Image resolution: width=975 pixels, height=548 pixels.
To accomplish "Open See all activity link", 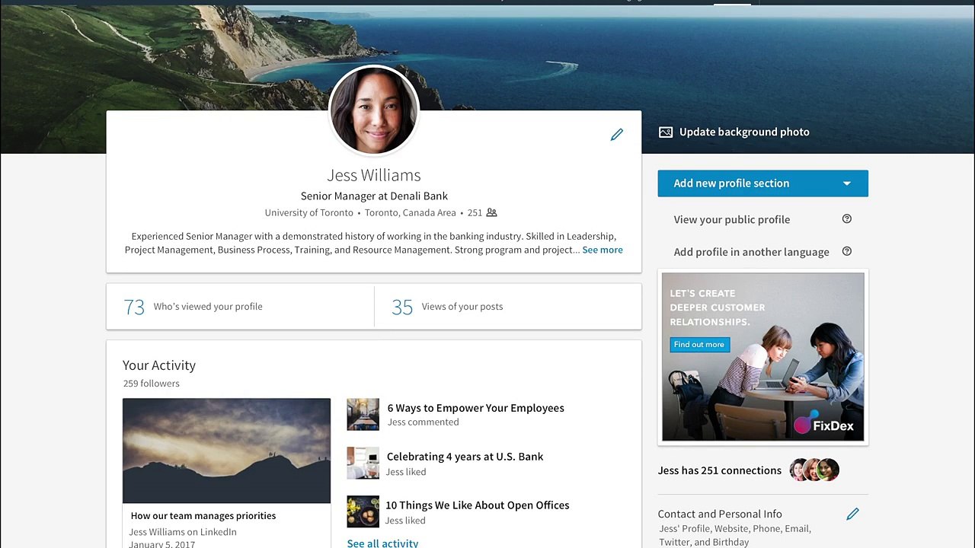I will coord(382,543).
